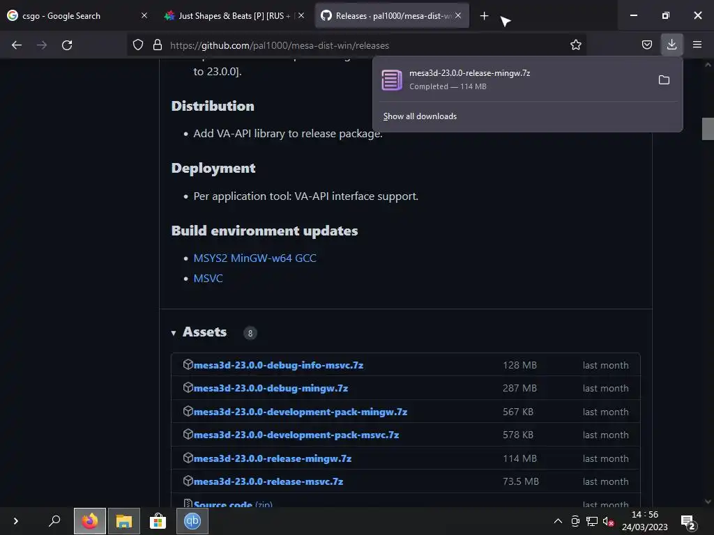Go back using the browser back arrow

pos(17,45)
